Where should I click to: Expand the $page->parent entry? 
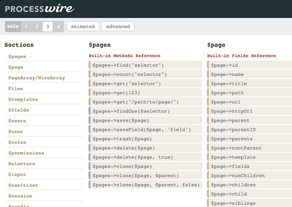(x=250, y=121)
